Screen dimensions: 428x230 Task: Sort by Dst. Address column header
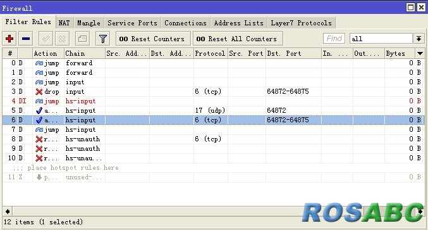point(171,53)
